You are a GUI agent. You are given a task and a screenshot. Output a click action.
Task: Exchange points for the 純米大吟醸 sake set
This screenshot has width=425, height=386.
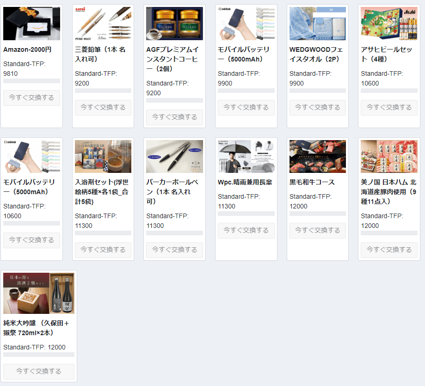click(x=39, y=371)
